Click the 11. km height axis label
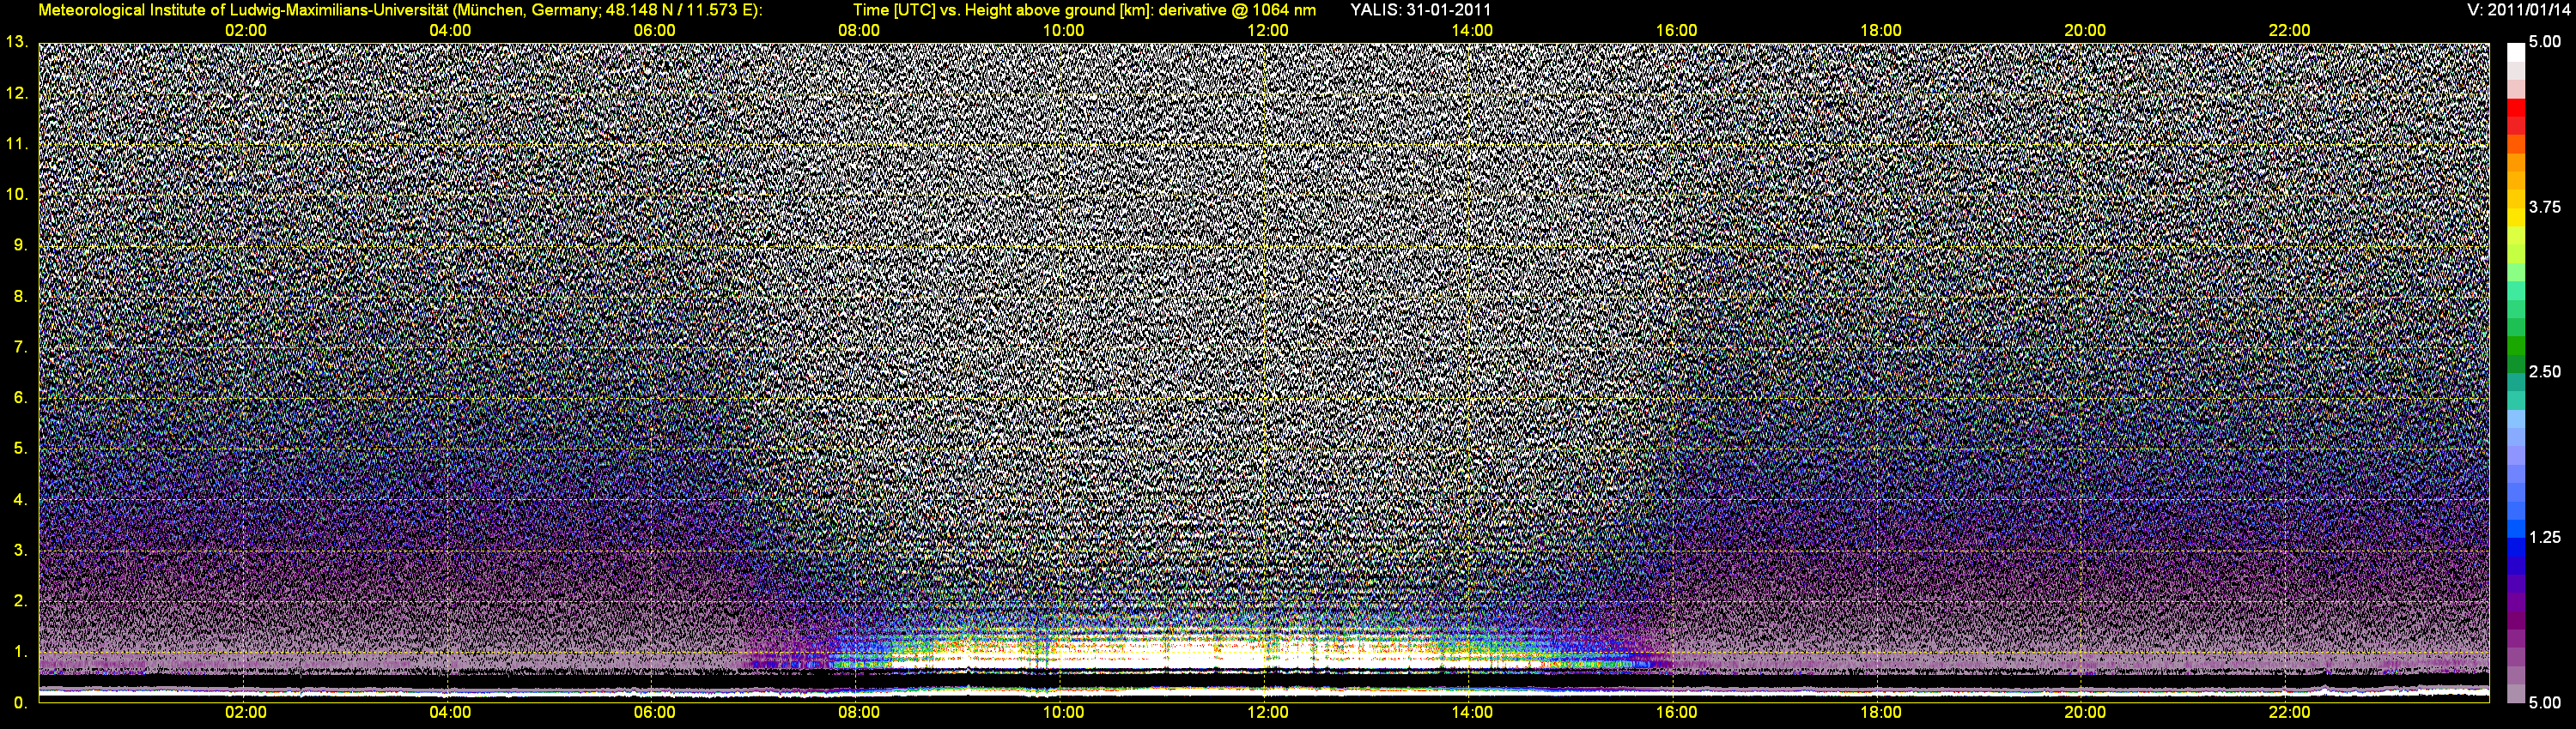This screenshot has width=2576, height=729. pos(17,144)
